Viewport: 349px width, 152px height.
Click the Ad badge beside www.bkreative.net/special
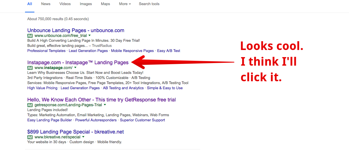pyautogui.click(x=30, y=137)
